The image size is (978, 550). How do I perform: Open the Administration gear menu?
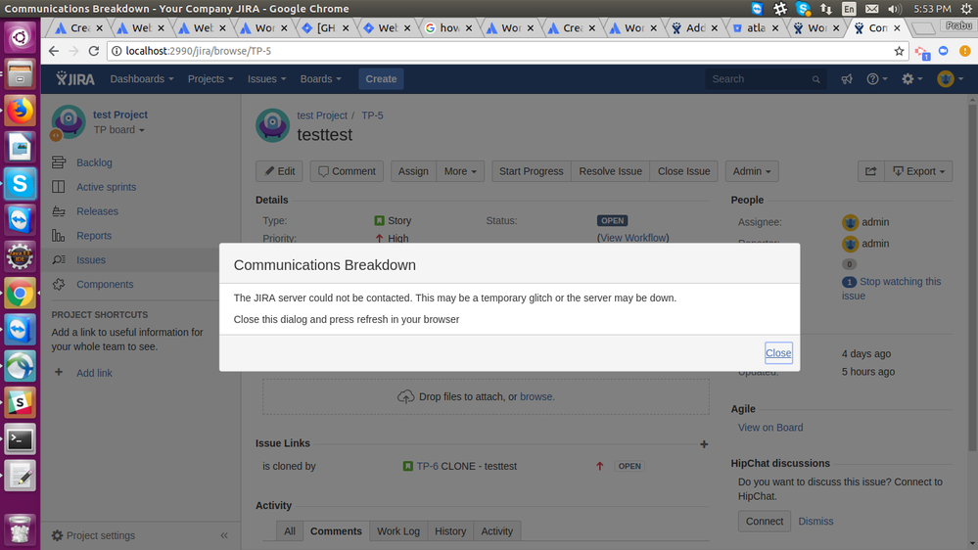coord(911,79)
